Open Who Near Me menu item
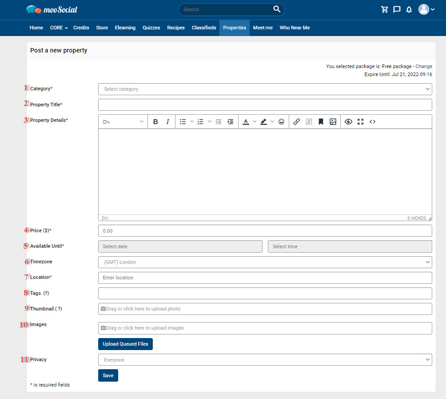 click(295, 28)
